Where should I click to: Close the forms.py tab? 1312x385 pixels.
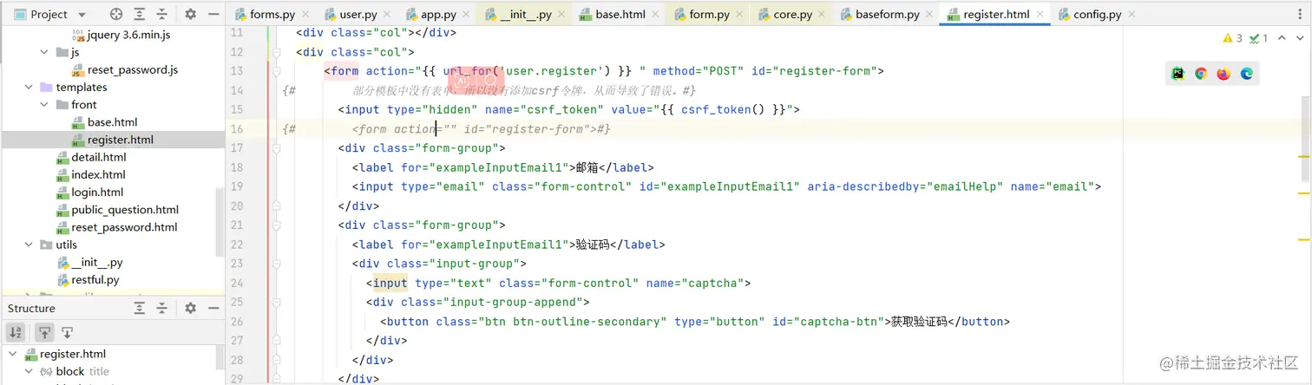305,15
